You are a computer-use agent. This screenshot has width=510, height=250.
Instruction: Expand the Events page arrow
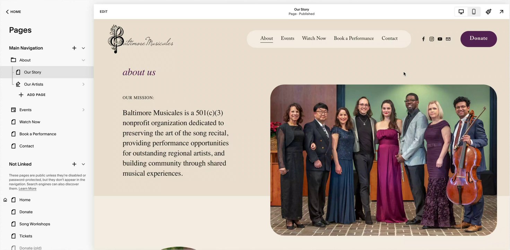tap(83, 110)
